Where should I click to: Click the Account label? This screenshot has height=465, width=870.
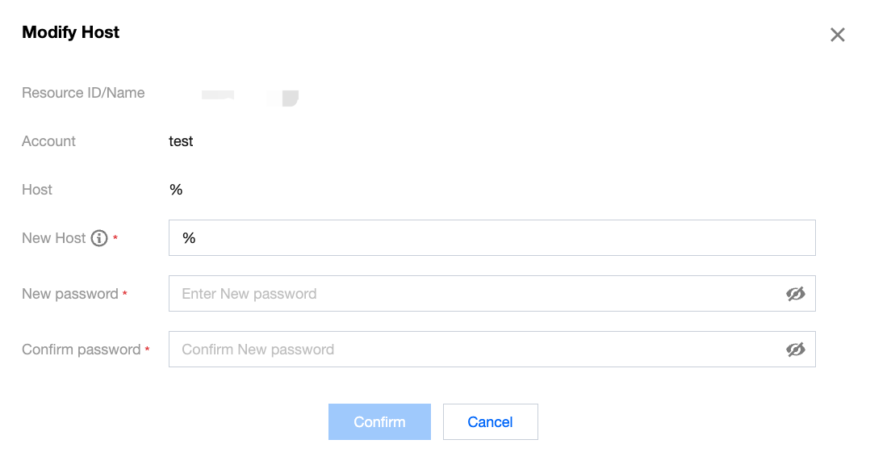pyautogui.click(x=48, y=141)
